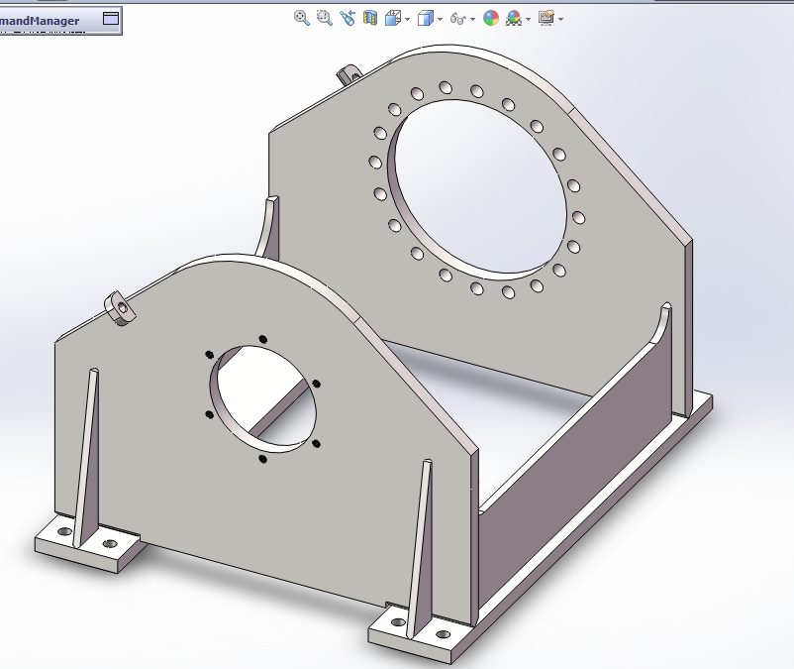The height and width of the screenshot is (669, 794).
Task: Select the lifting lug on the front plate
Action: click(x=120, y=307)
